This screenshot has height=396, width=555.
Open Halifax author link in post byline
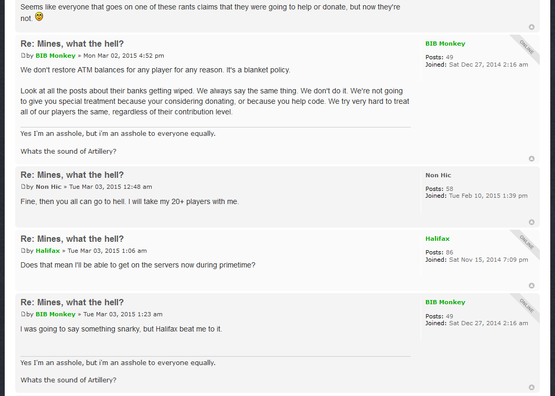pos(48,251)
